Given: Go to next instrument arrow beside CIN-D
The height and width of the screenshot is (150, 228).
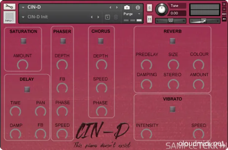Looking at the screenshot, I should (117, 7).
